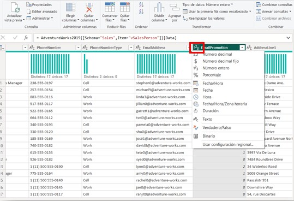Viewport: 294px width, 201px height.
Task: Click cell 7484 Roundtree Drive
Action: (x=269, y=159)
